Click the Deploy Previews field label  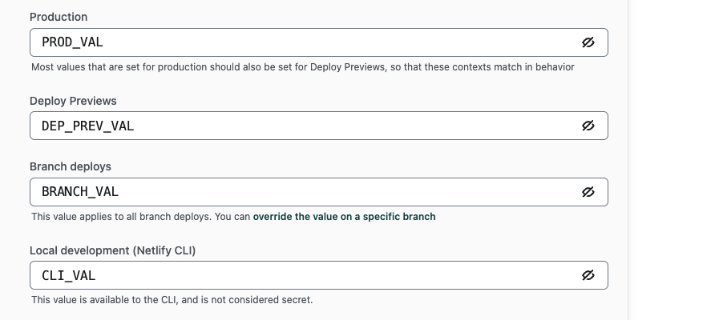[x=73, y=101]
